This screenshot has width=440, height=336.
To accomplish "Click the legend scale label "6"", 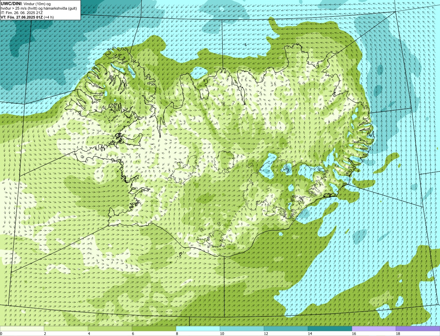I will (133, 334).
